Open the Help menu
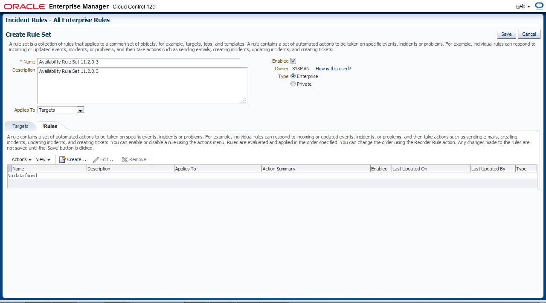 tap(523, 7)
